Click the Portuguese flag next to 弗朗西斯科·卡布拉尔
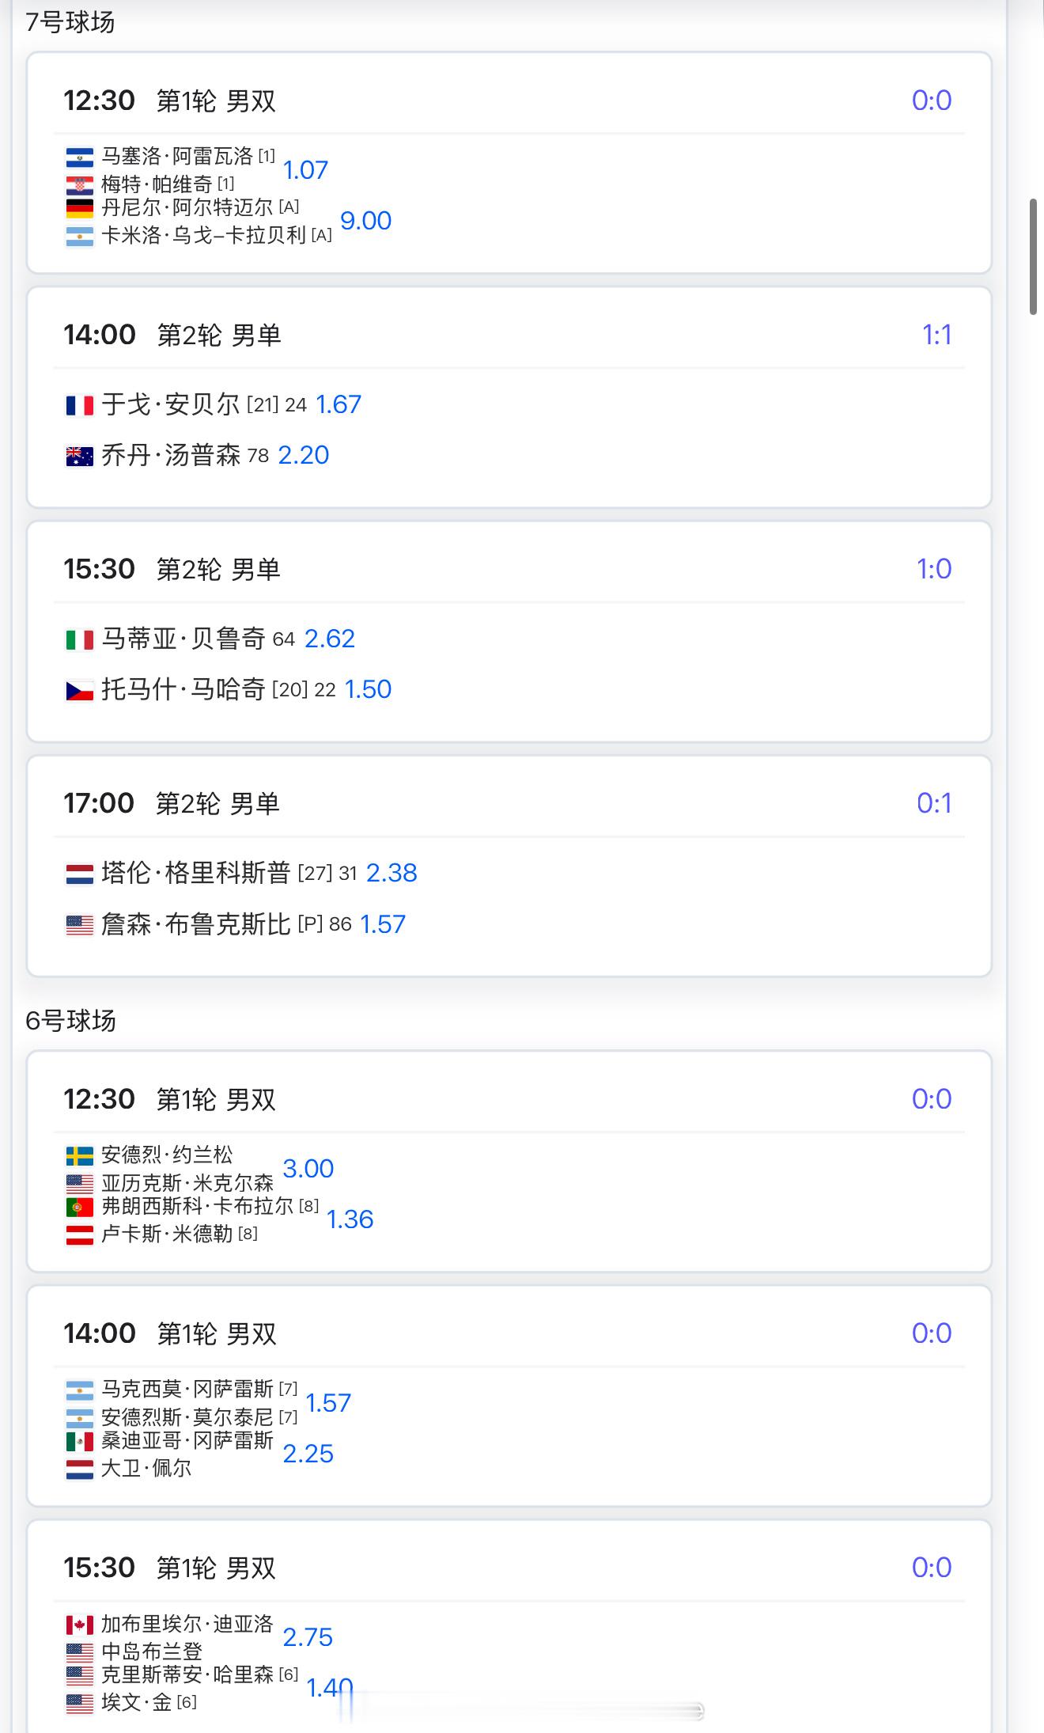 (79, 1207)
